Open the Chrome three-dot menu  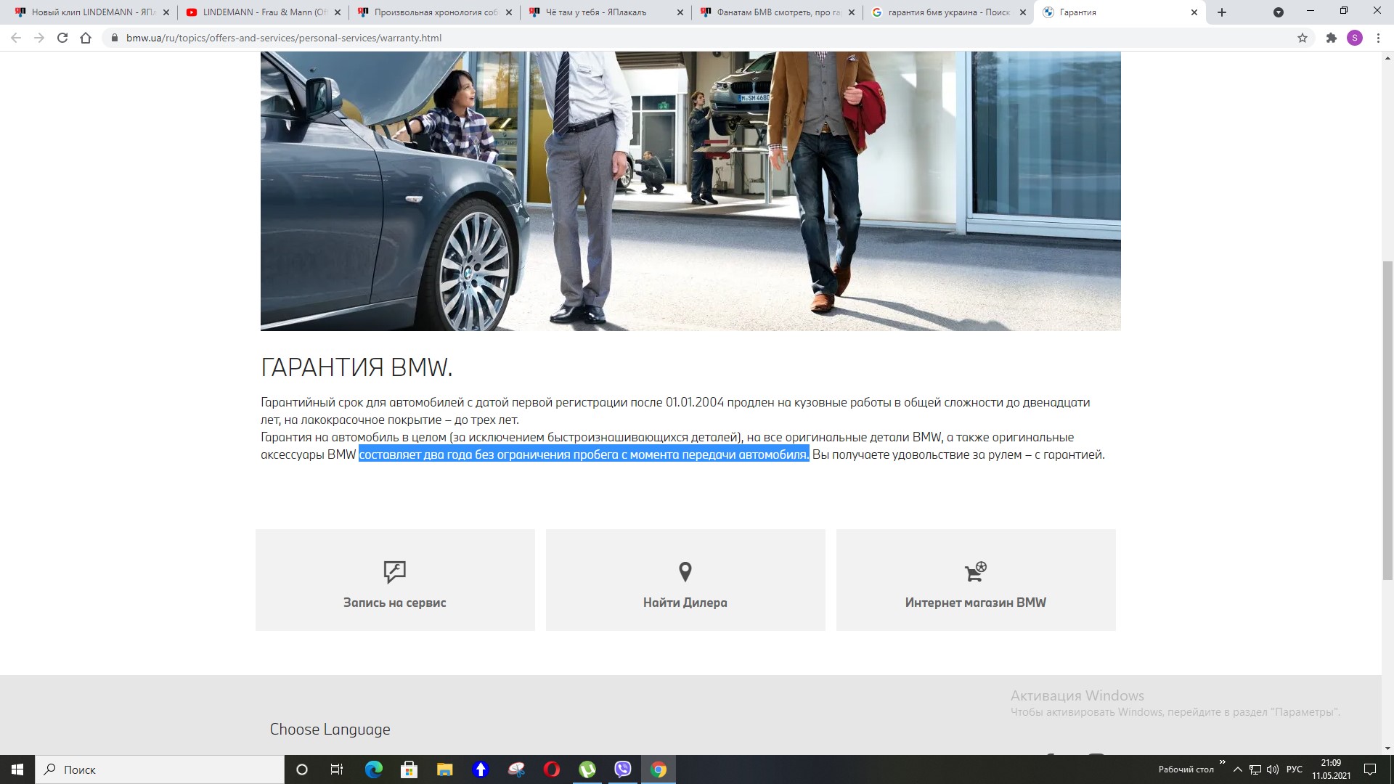coord(1378,38)
